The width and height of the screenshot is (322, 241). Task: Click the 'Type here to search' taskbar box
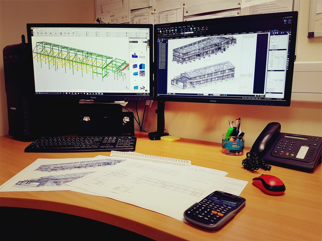click(49, 93)
